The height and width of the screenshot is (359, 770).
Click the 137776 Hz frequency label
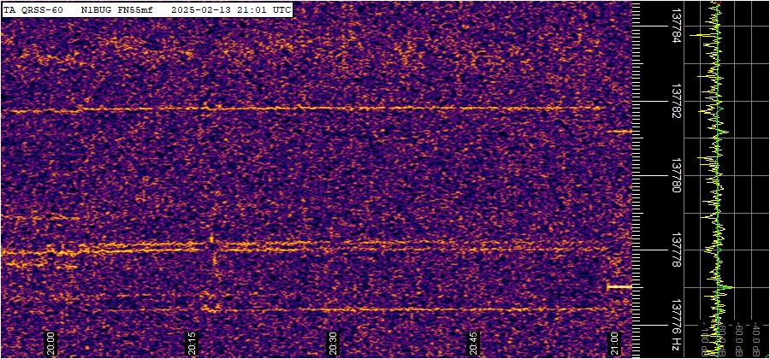pos(677,328)
